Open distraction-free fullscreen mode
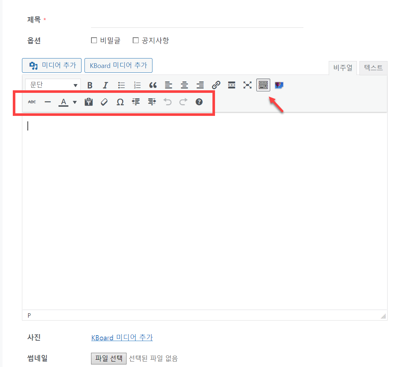Screen dimensions: 396x367 click(248, 85)
